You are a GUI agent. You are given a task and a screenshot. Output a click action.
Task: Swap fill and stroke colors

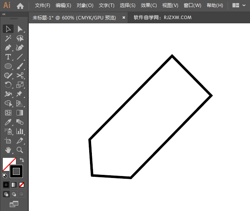coord(22,160)
